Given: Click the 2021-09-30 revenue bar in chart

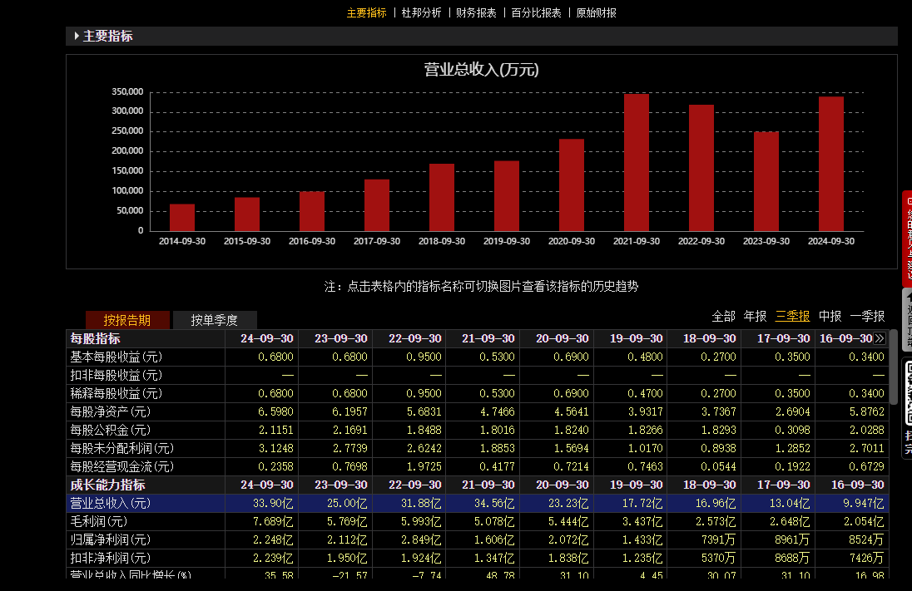Looking at the screenshot, I should [636, 163].
